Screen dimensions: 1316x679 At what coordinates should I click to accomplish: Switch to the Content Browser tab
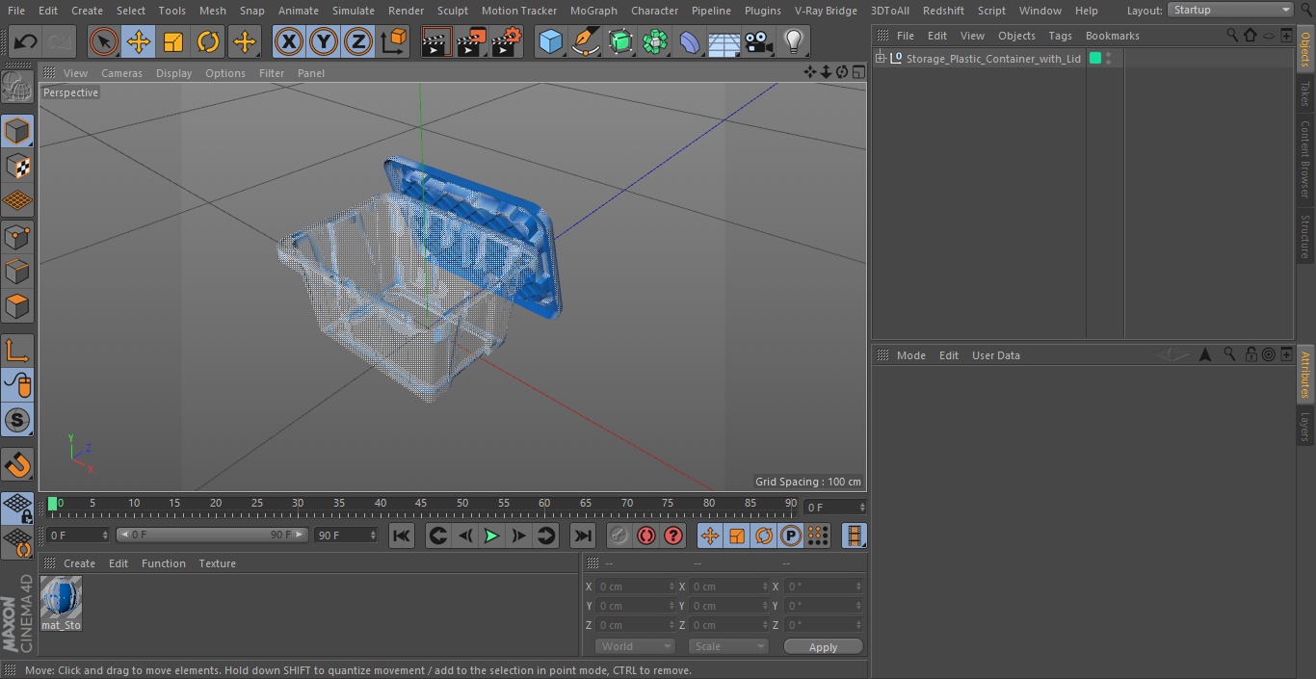(x=1305, y=158)
